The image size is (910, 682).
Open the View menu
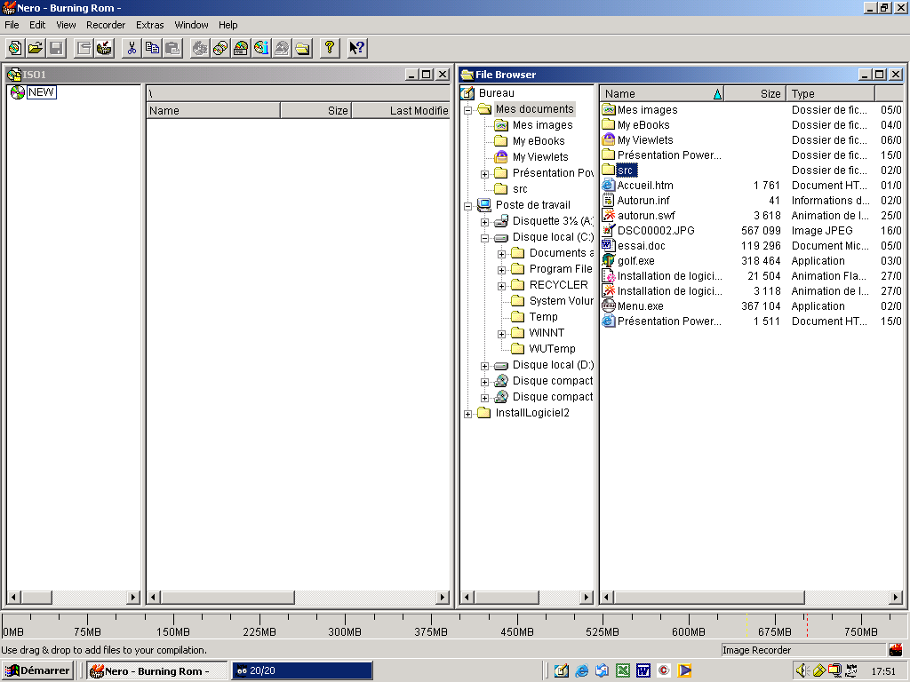[x=66, y=25]
